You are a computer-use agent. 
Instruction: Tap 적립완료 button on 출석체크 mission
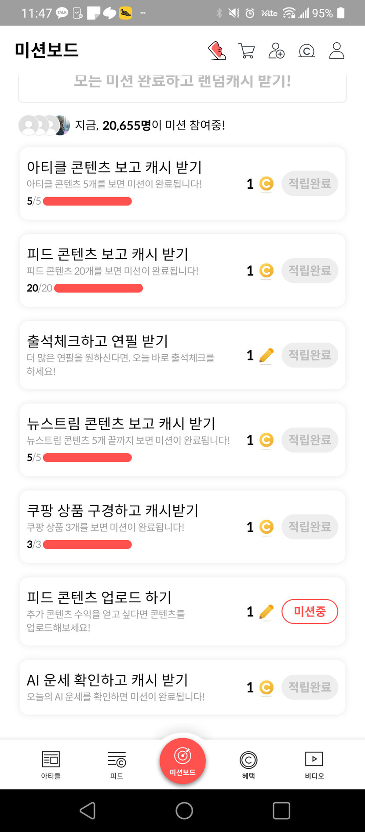click(x=310, y=355)
